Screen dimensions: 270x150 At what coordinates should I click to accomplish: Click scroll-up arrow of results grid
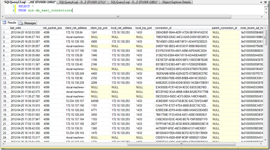(x=265, y=28)
